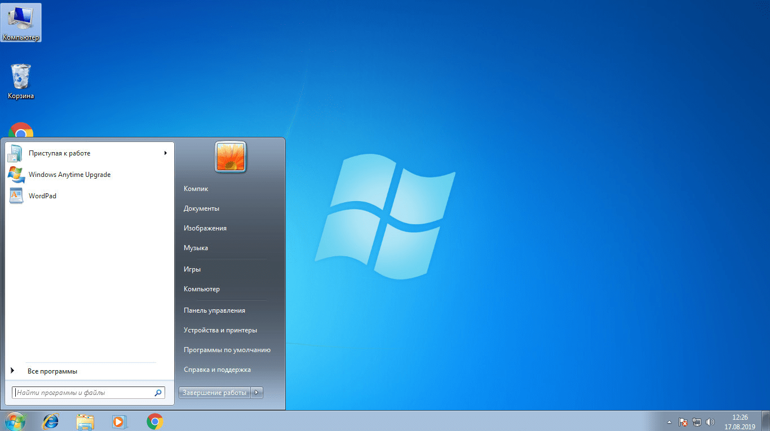Click the Action Center flag tray icon

[x=683, y=421]
